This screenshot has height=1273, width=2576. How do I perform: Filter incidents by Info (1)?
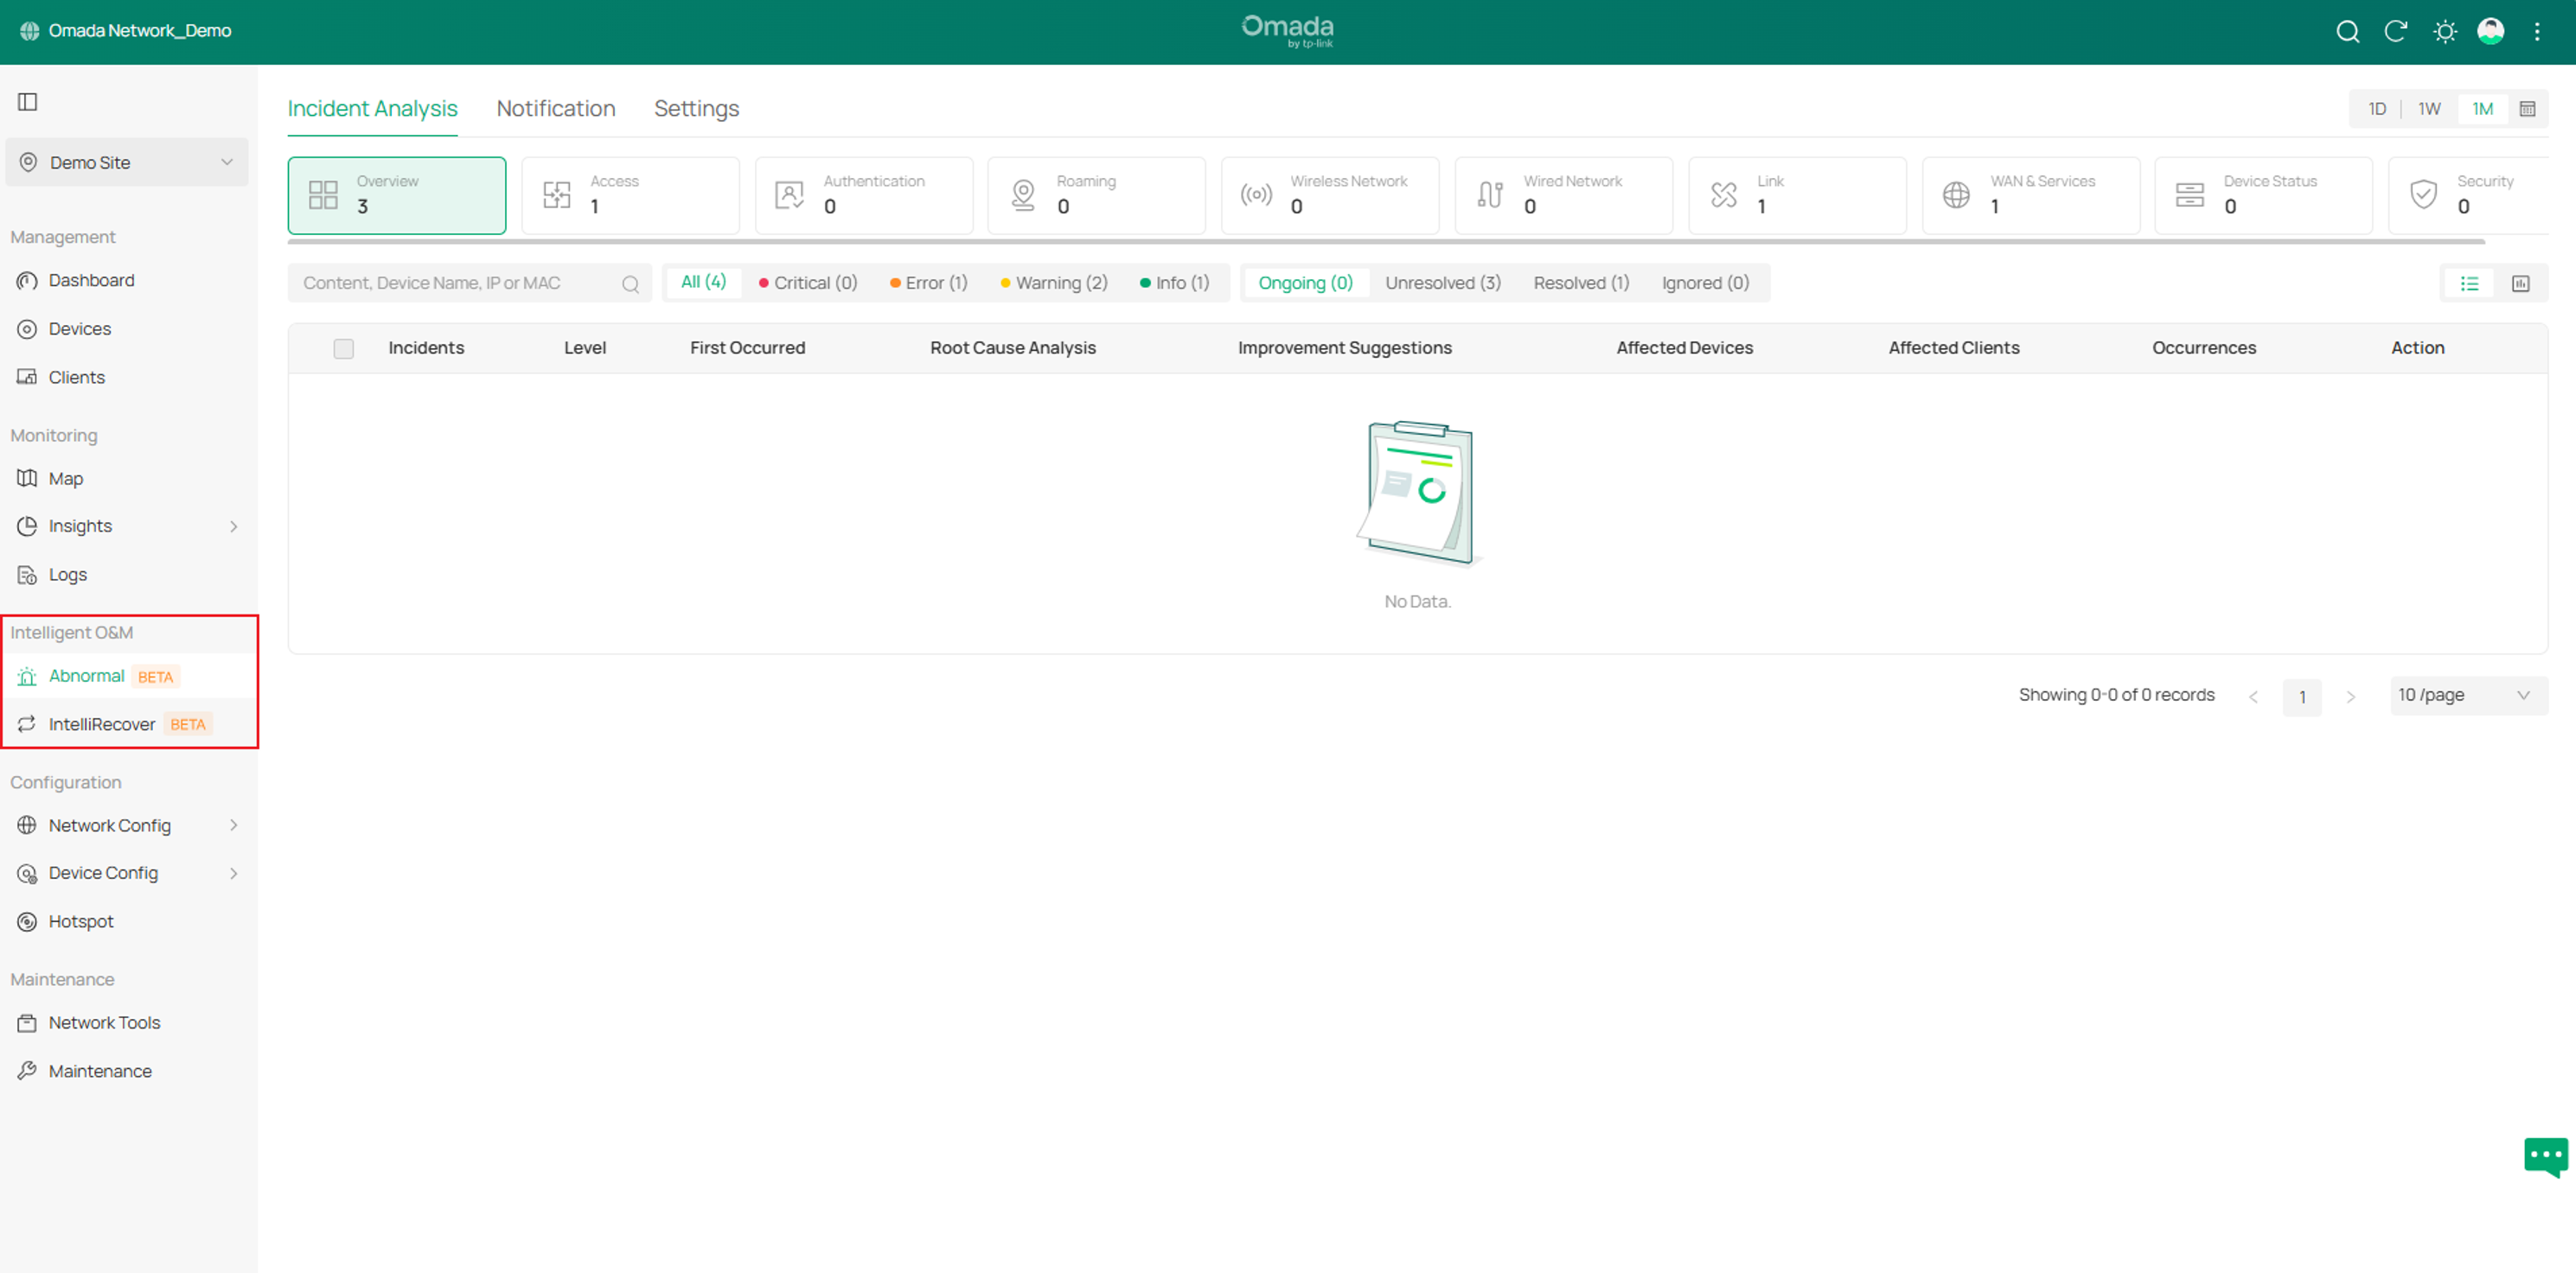[1175, 283]
